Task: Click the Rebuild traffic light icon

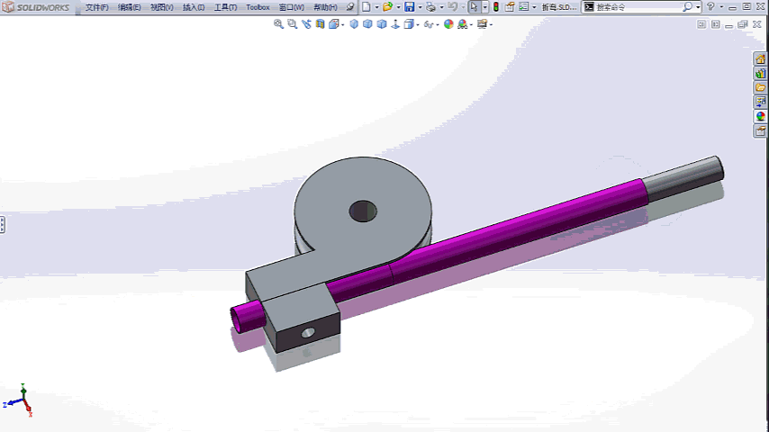Action: (496, 7)
